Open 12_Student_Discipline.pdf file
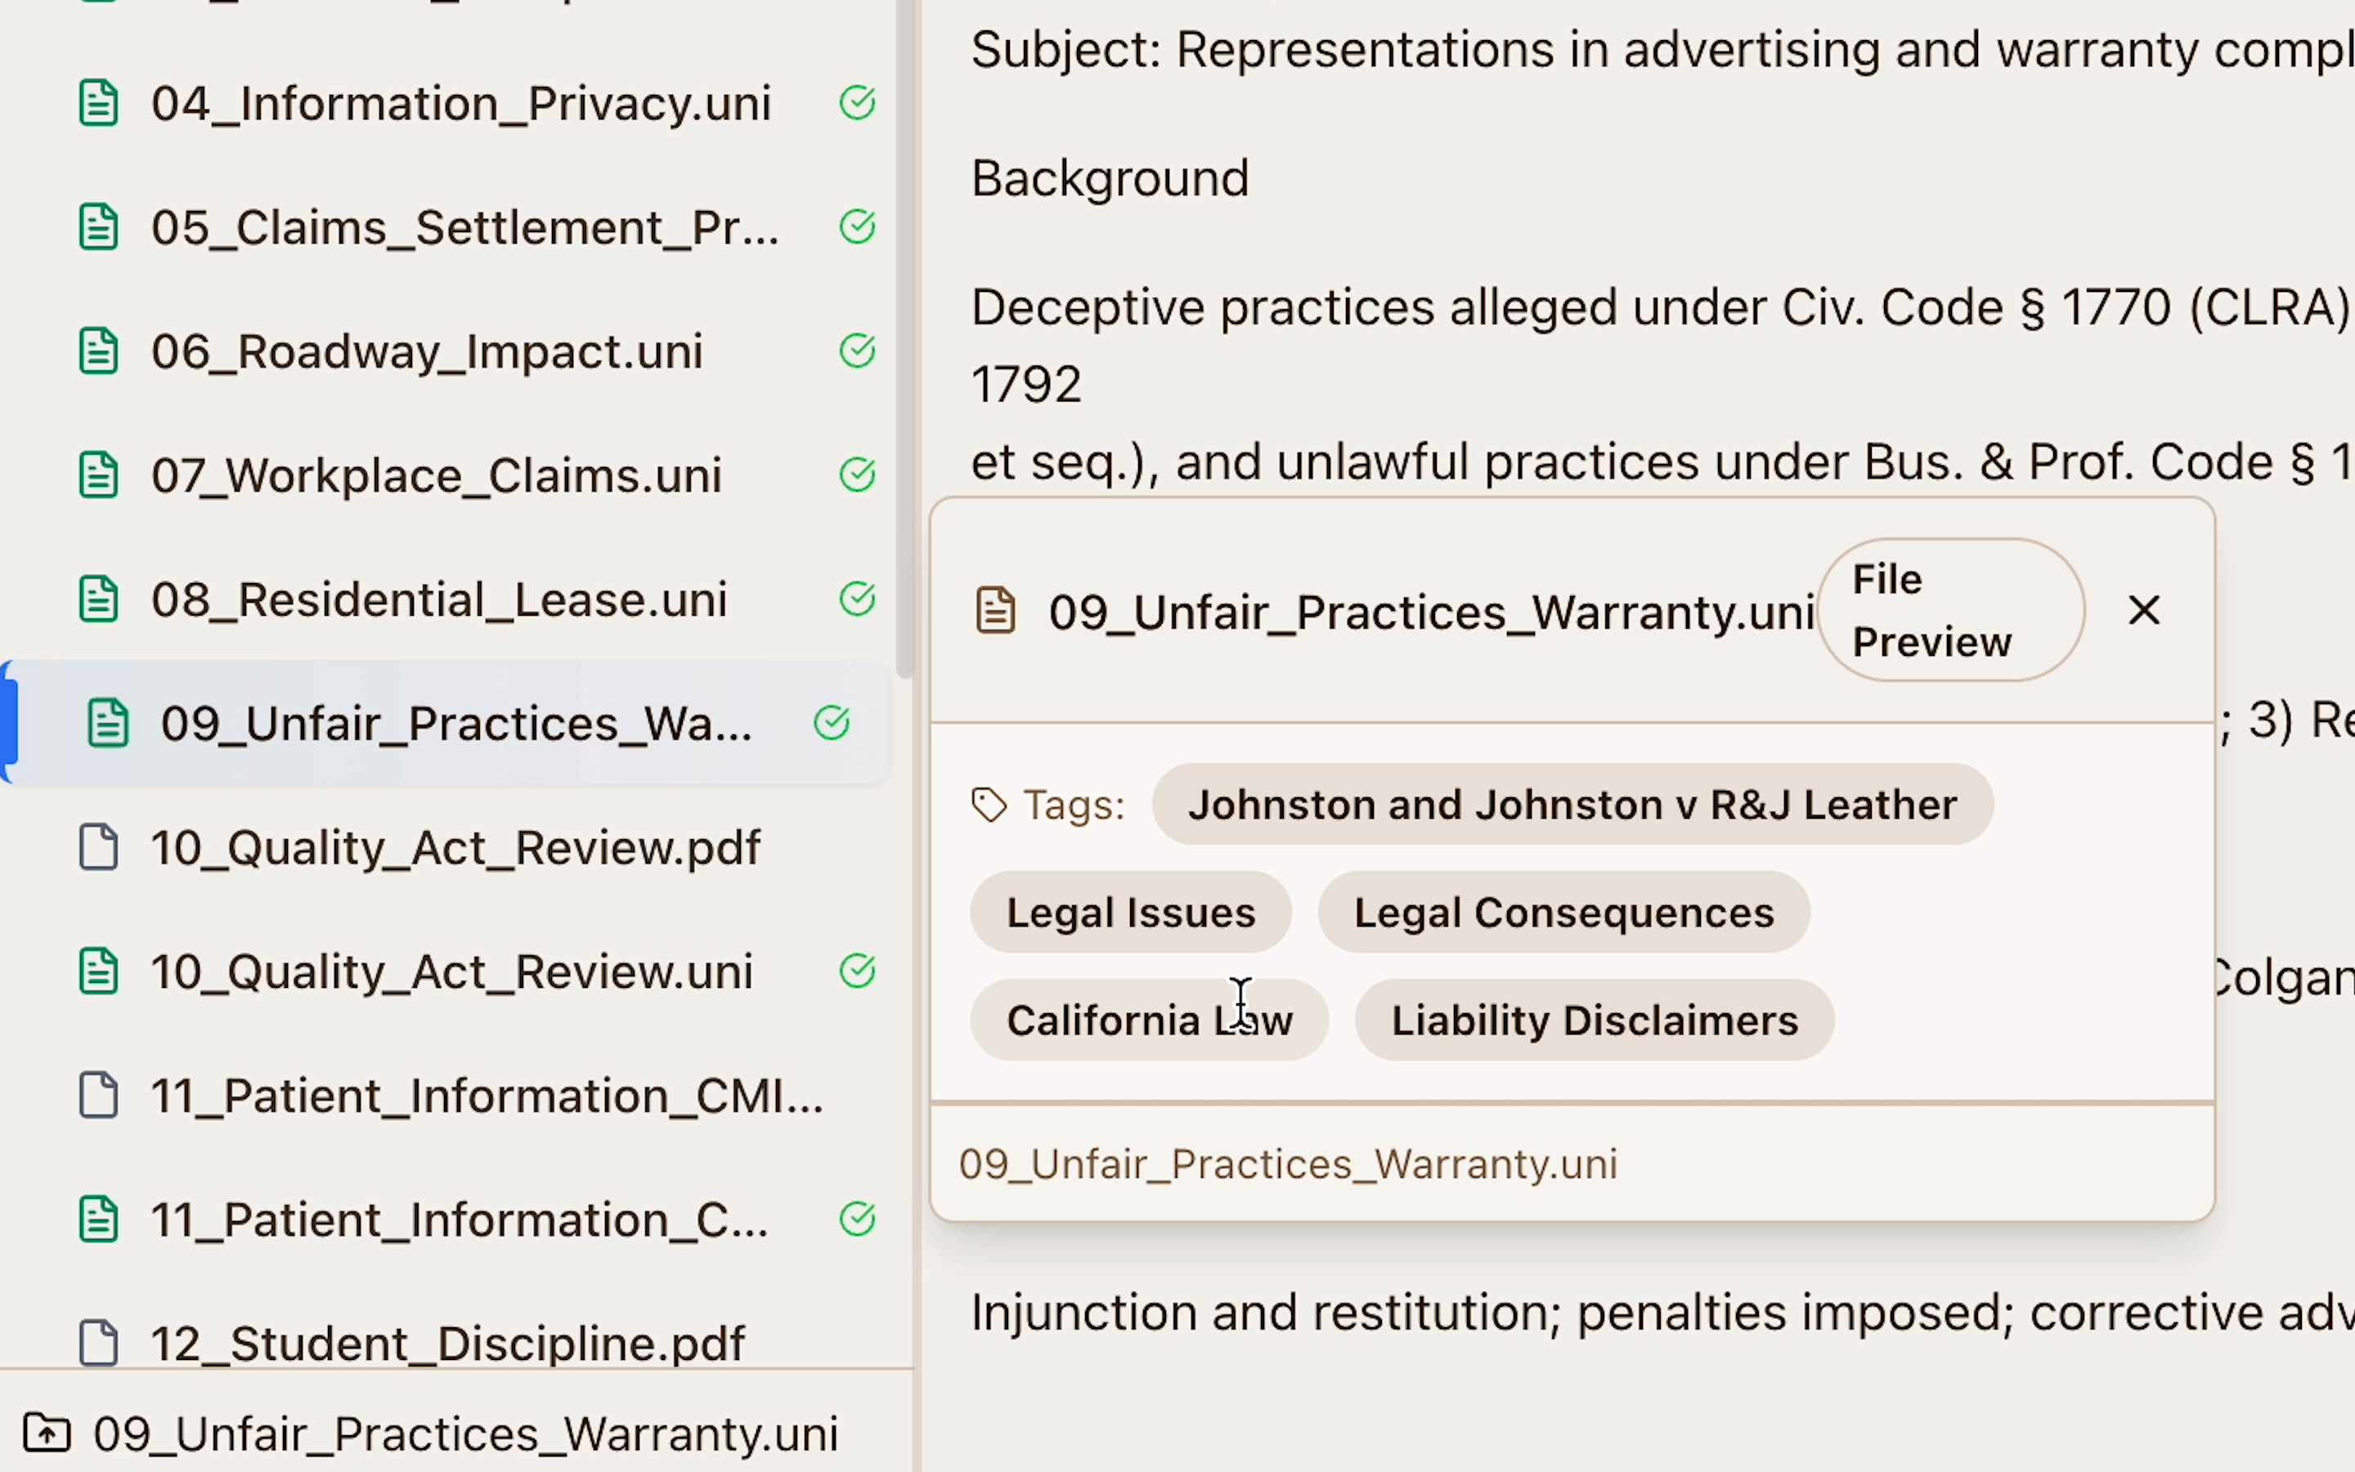2355x1472 pixels. (446, 1344)
